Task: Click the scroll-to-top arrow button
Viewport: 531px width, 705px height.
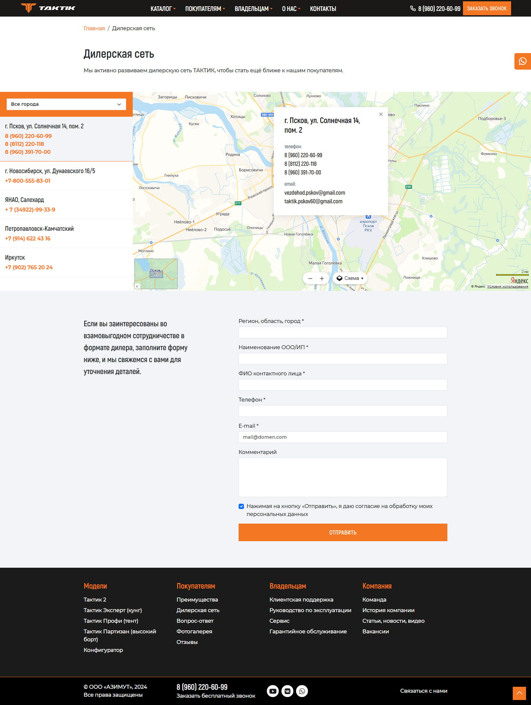Action: [519, 693]
